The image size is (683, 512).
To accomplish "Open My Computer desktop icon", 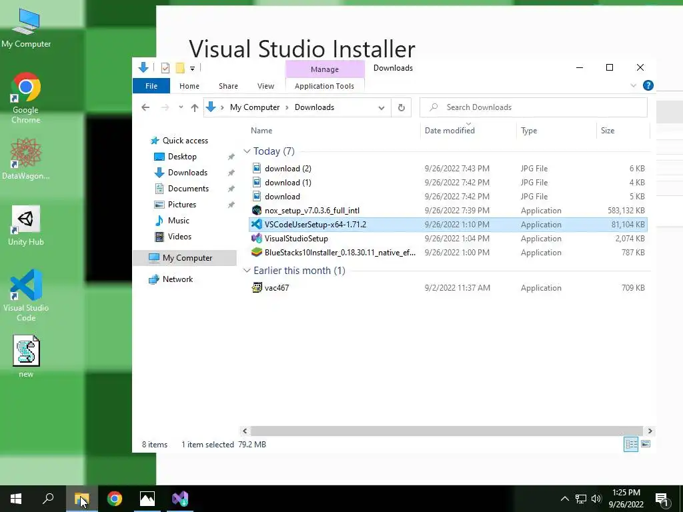I will click(26, 27).
